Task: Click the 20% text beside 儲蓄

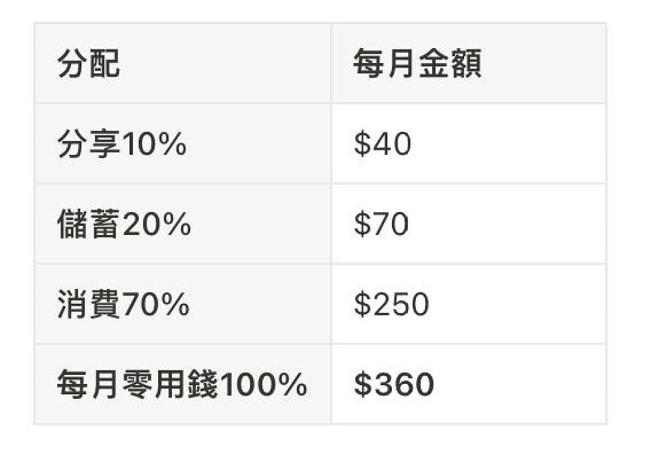Action: 157,224
